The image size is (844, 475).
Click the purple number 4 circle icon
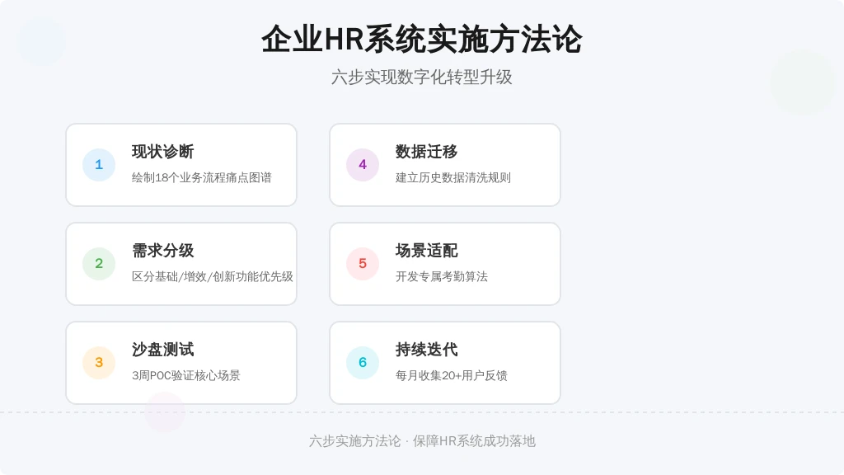click(x=363, y=165)
